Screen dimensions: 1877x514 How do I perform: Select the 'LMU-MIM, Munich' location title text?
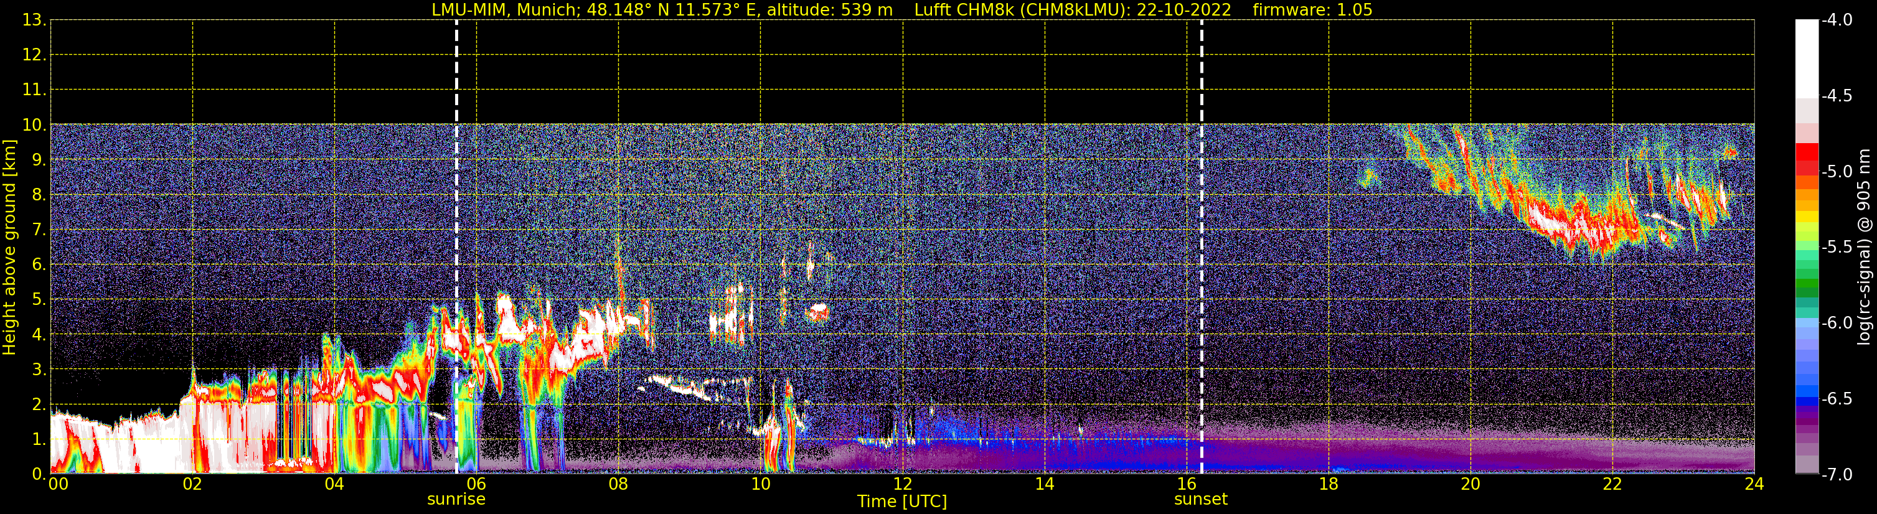506,10
